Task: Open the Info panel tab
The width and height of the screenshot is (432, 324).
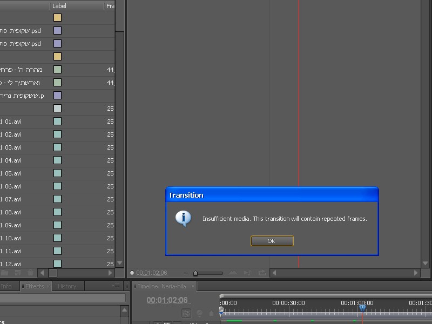Action: 6,286
